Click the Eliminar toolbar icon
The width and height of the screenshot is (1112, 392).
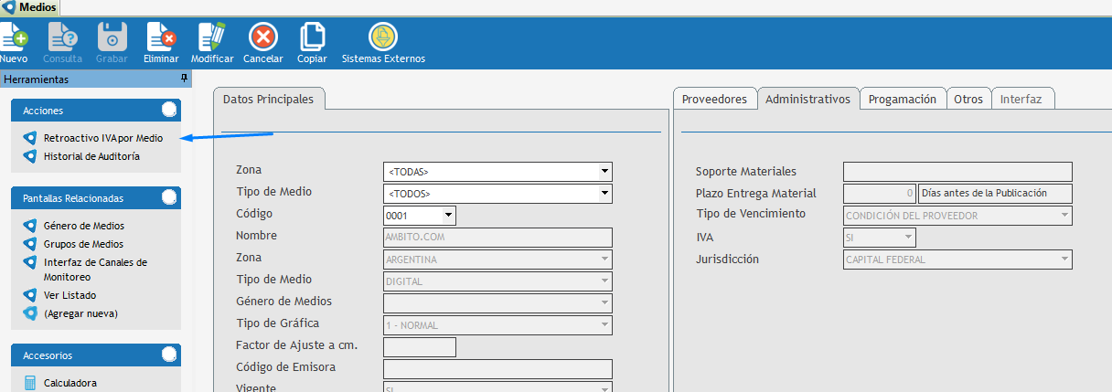click(161, 37)
